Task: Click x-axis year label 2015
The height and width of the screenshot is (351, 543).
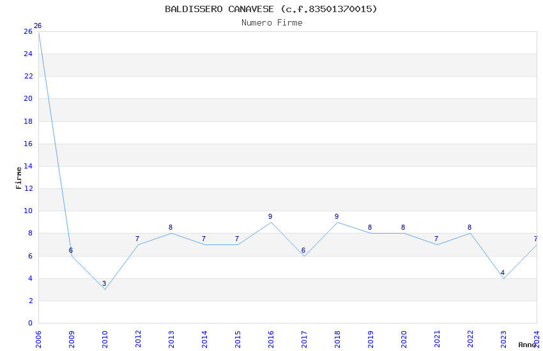Action: pos(238,340)
